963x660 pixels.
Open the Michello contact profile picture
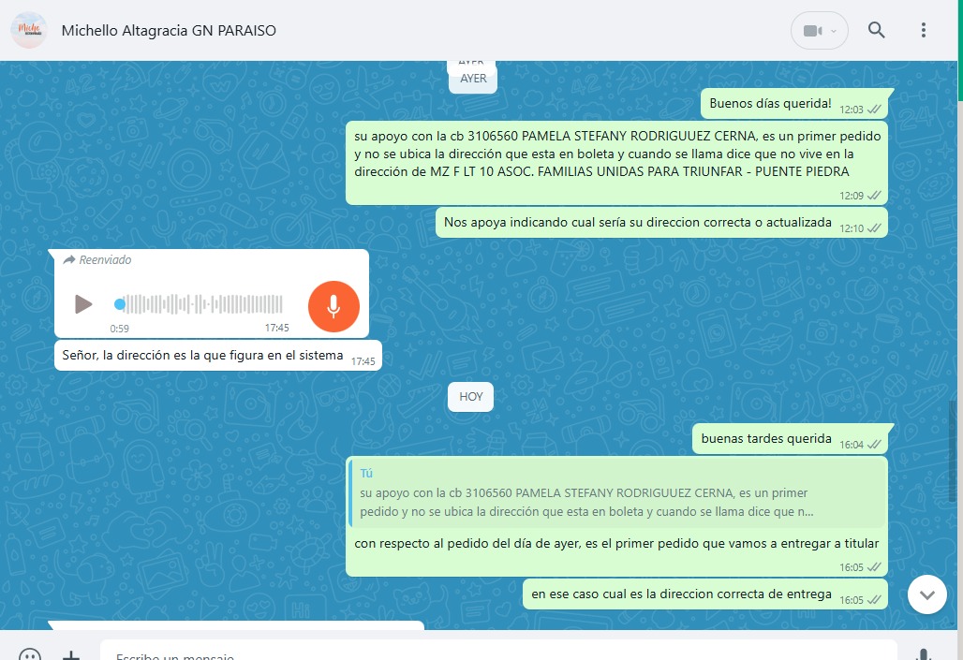[29, 30]
